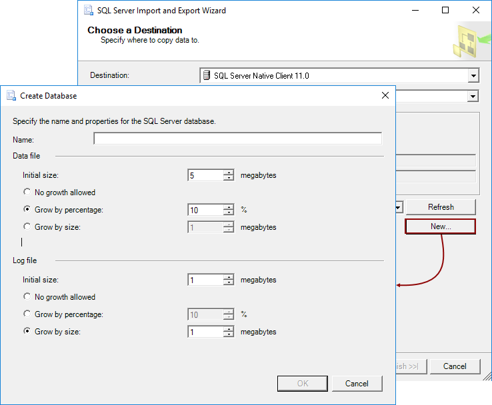
Task: Open the Destination dropdown list
Action: click(473, 75)
